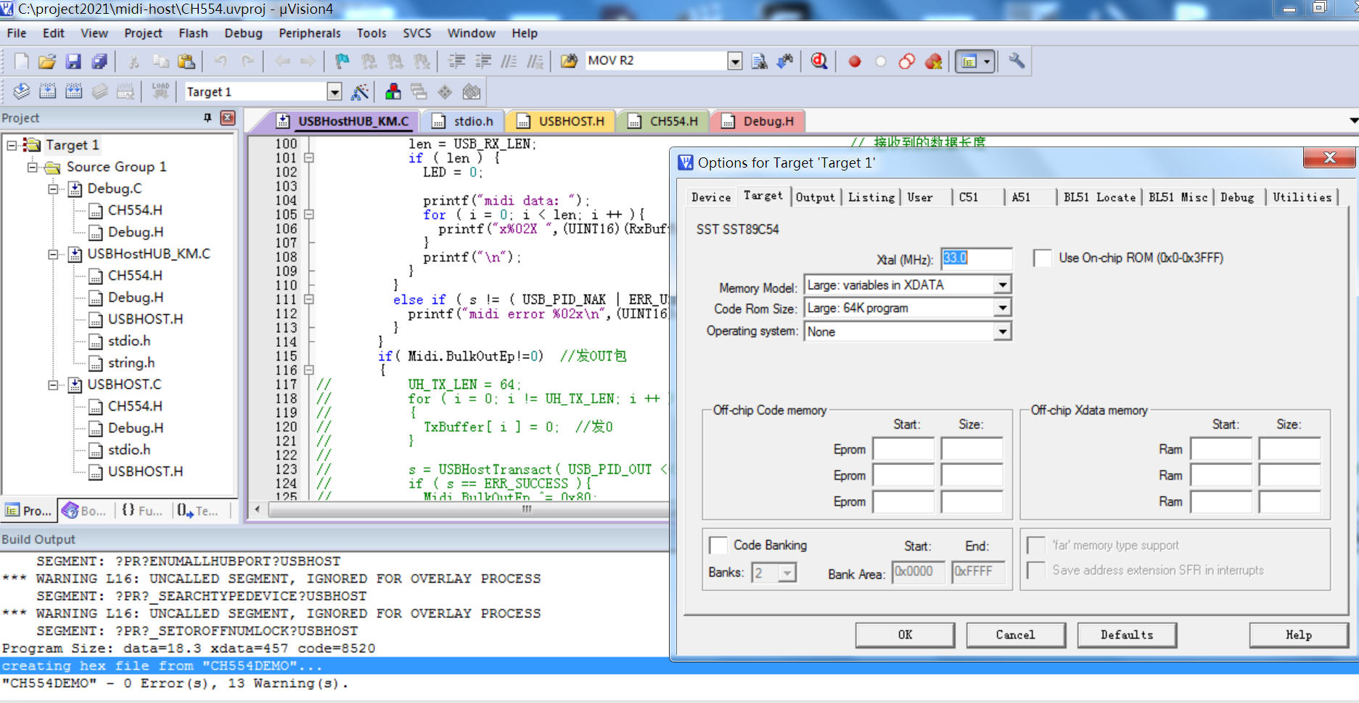The image size is (1359, 703).
Task: Switch to the Device tab in Options
Action: tap(711, 197)
